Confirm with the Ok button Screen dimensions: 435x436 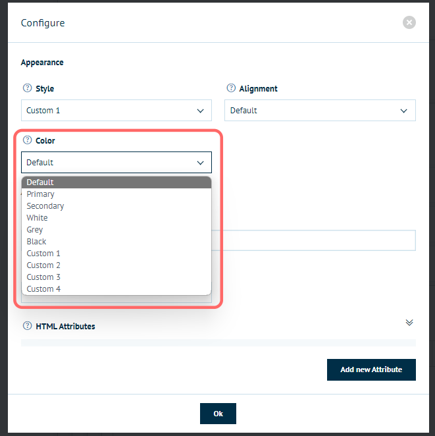218,414
